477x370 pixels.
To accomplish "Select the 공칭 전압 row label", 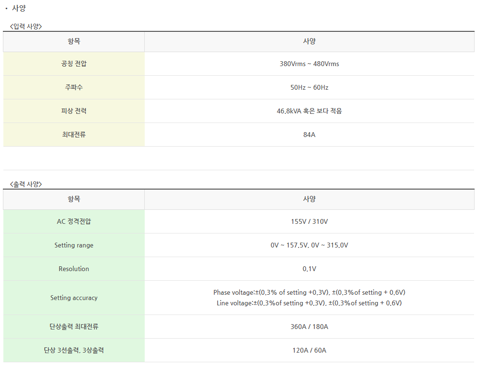I will pos(74,64).
